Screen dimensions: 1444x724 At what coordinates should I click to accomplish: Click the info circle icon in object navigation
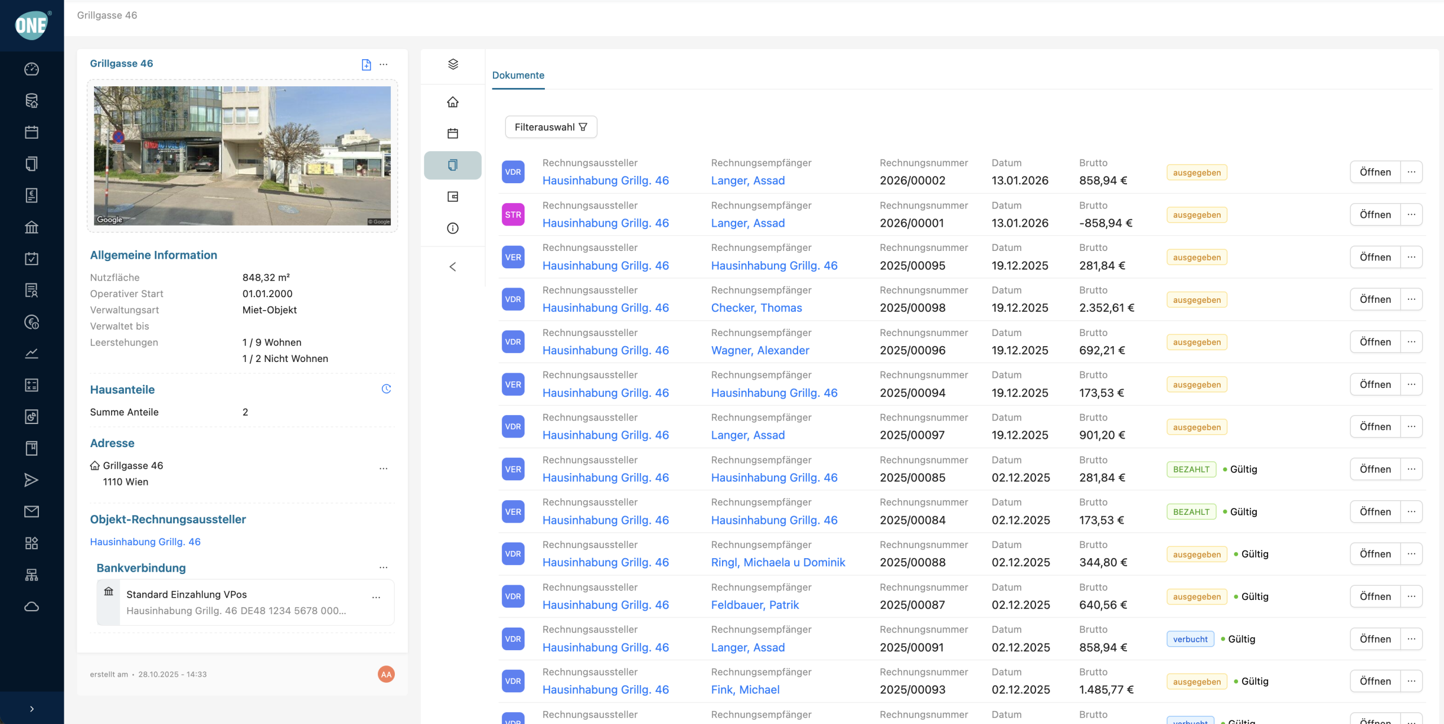click(453, 228)
